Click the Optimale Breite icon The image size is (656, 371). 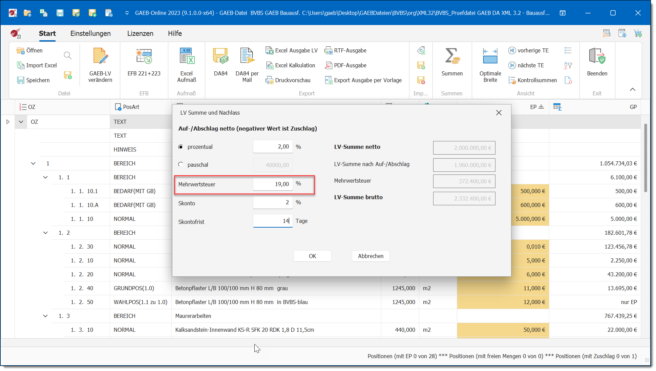pos(490,56)
